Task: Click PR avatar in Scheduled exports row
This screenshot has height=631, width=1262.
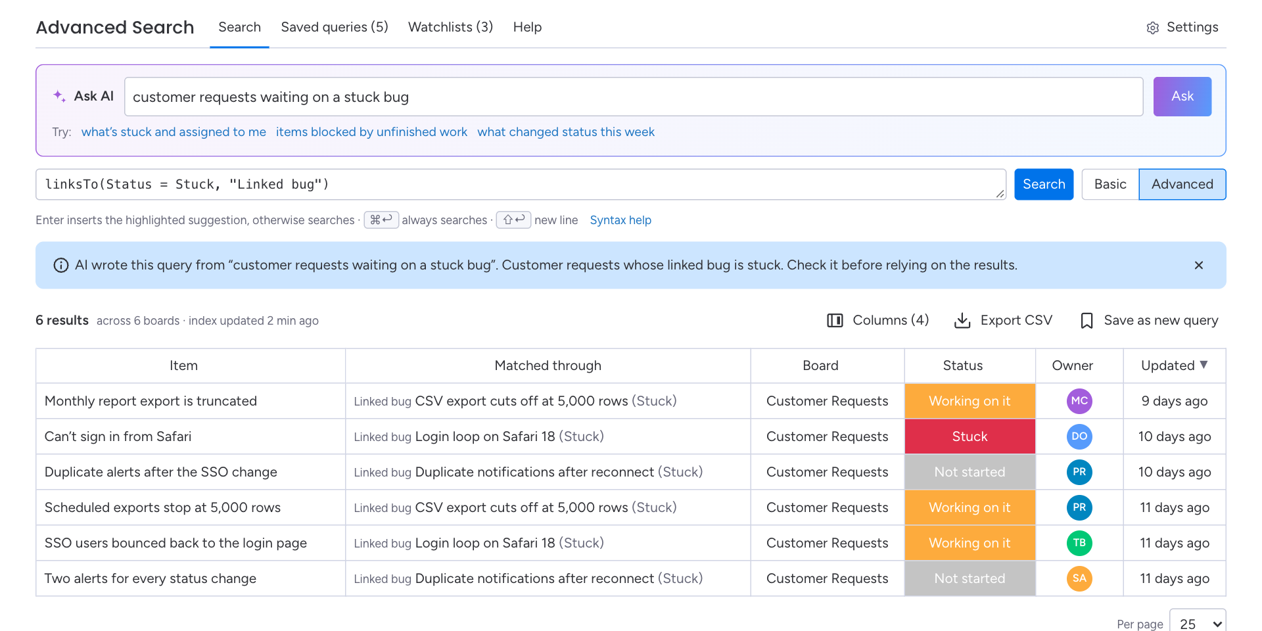Action: point(1079,507)
